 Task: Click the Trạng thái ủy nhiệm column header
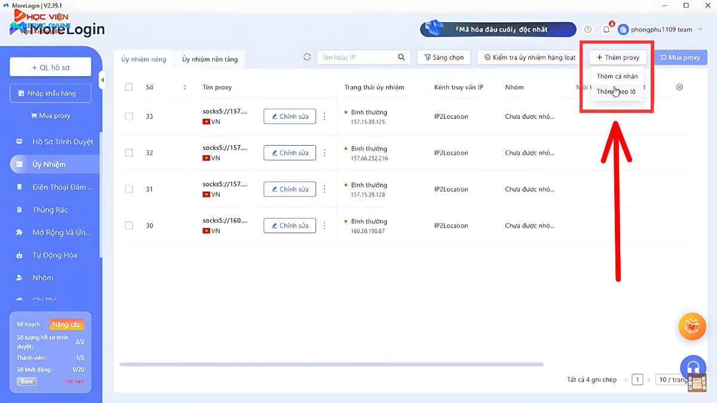pyautogui.click(x=374, y=87)
